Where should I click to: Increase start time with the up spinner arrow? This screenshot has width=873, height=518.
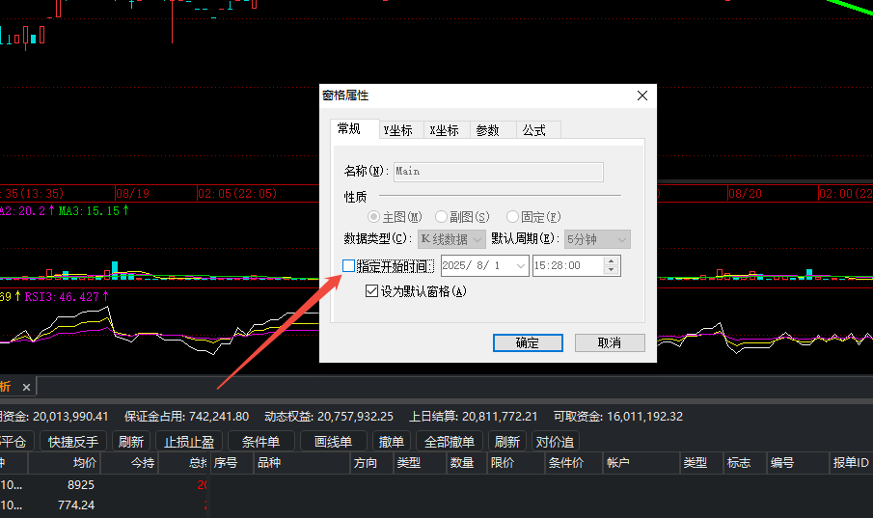pos(611,260)
